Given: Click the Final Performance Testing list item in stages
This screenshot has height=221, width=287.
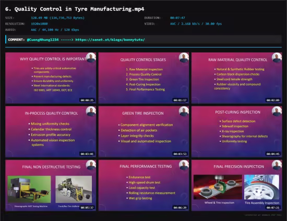Looking at the screenshot, I should pyautogui.click(x=146, y=89).
